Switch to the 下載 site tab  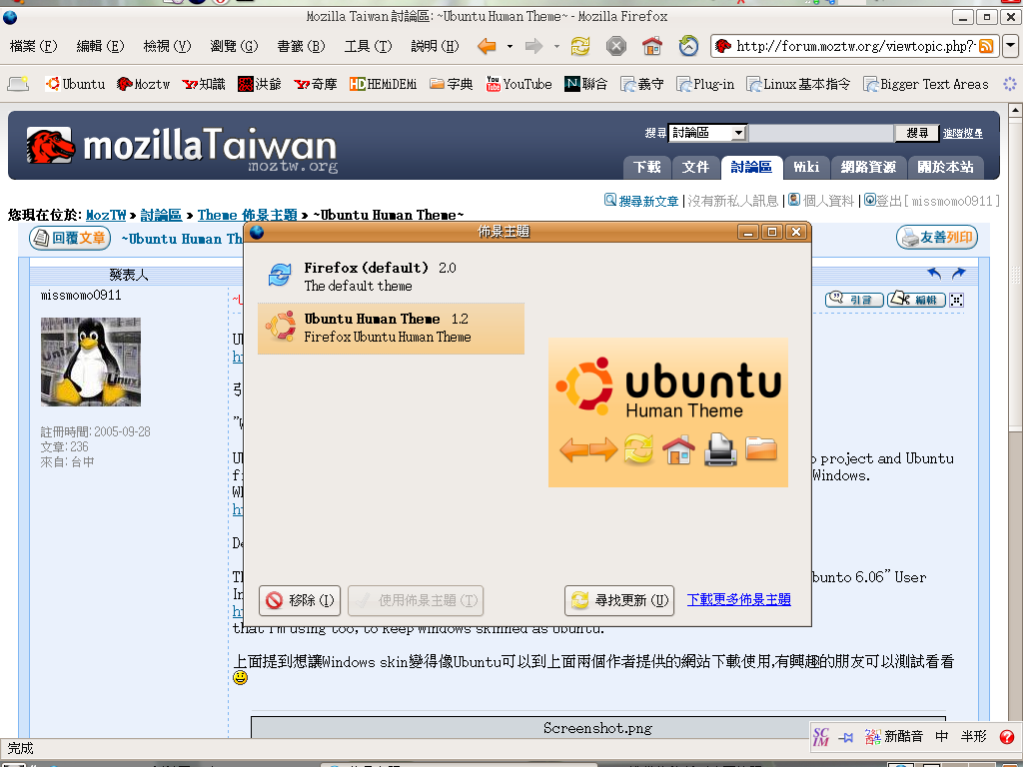646,167
